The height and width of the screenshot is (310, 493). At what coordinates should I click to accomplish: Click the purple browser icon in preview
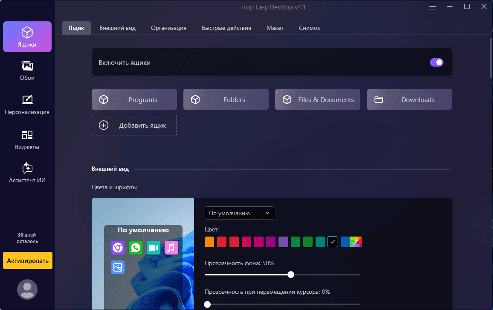click(x=118, y=248)
